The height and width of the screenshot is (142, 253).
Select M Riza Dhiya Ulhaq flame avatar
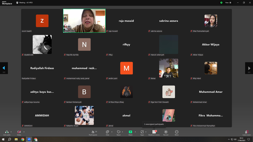click(126, 92)
